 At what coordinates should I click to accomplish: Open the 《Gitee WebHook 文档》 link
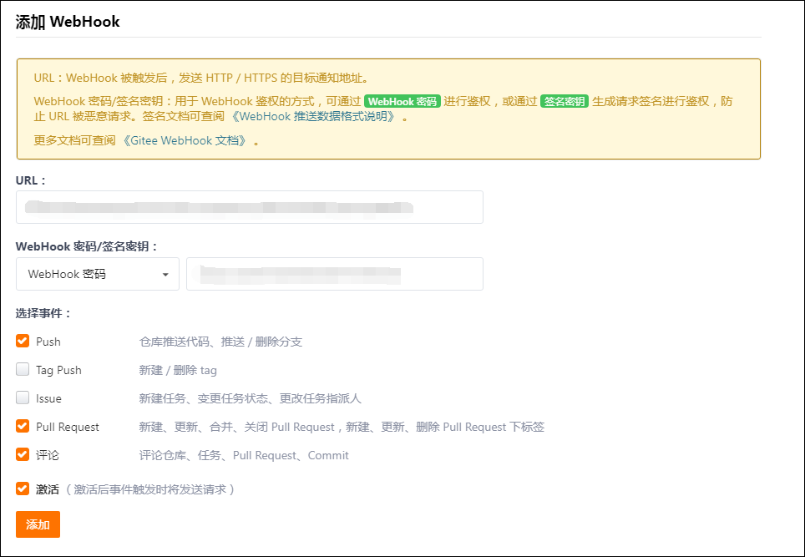(184, 140)
